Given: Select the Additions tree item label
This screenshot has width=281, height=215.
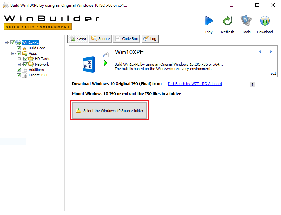Looking at the screenshot, I should tap(36, 70).
